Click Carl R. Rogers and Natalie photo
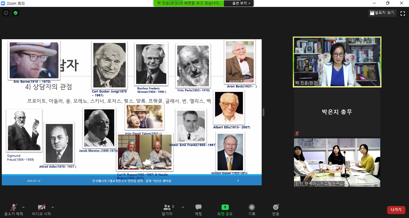 click(145, 152)
